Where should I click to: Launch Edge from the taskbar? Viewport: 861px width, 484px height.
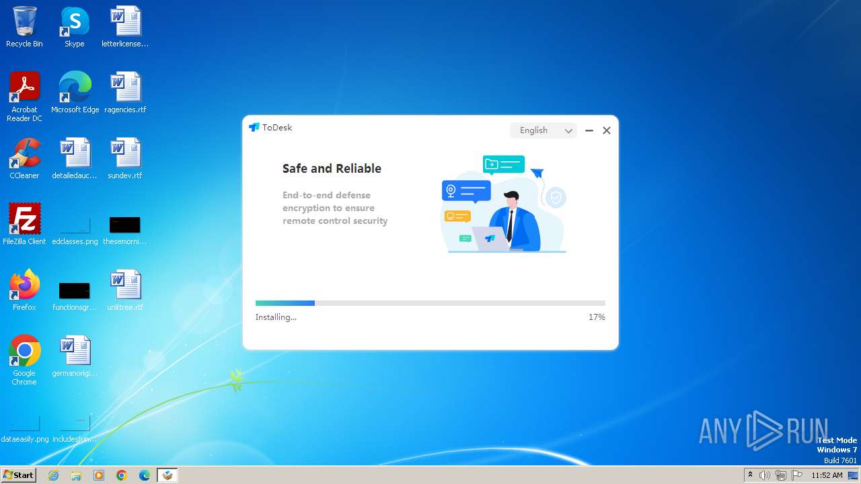tap(145, 475)
